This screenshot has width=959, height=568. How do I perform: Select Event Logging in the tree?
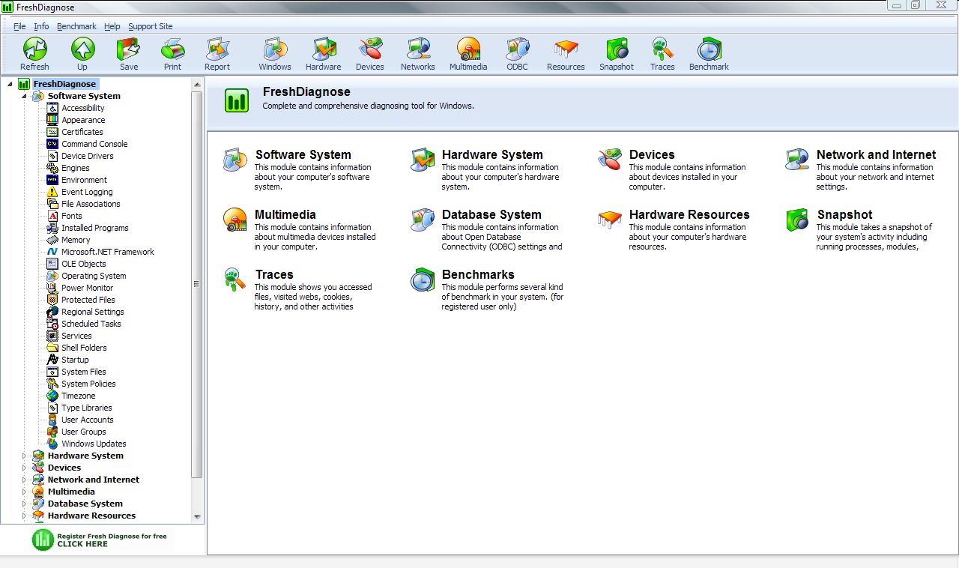tap(87, 192)
